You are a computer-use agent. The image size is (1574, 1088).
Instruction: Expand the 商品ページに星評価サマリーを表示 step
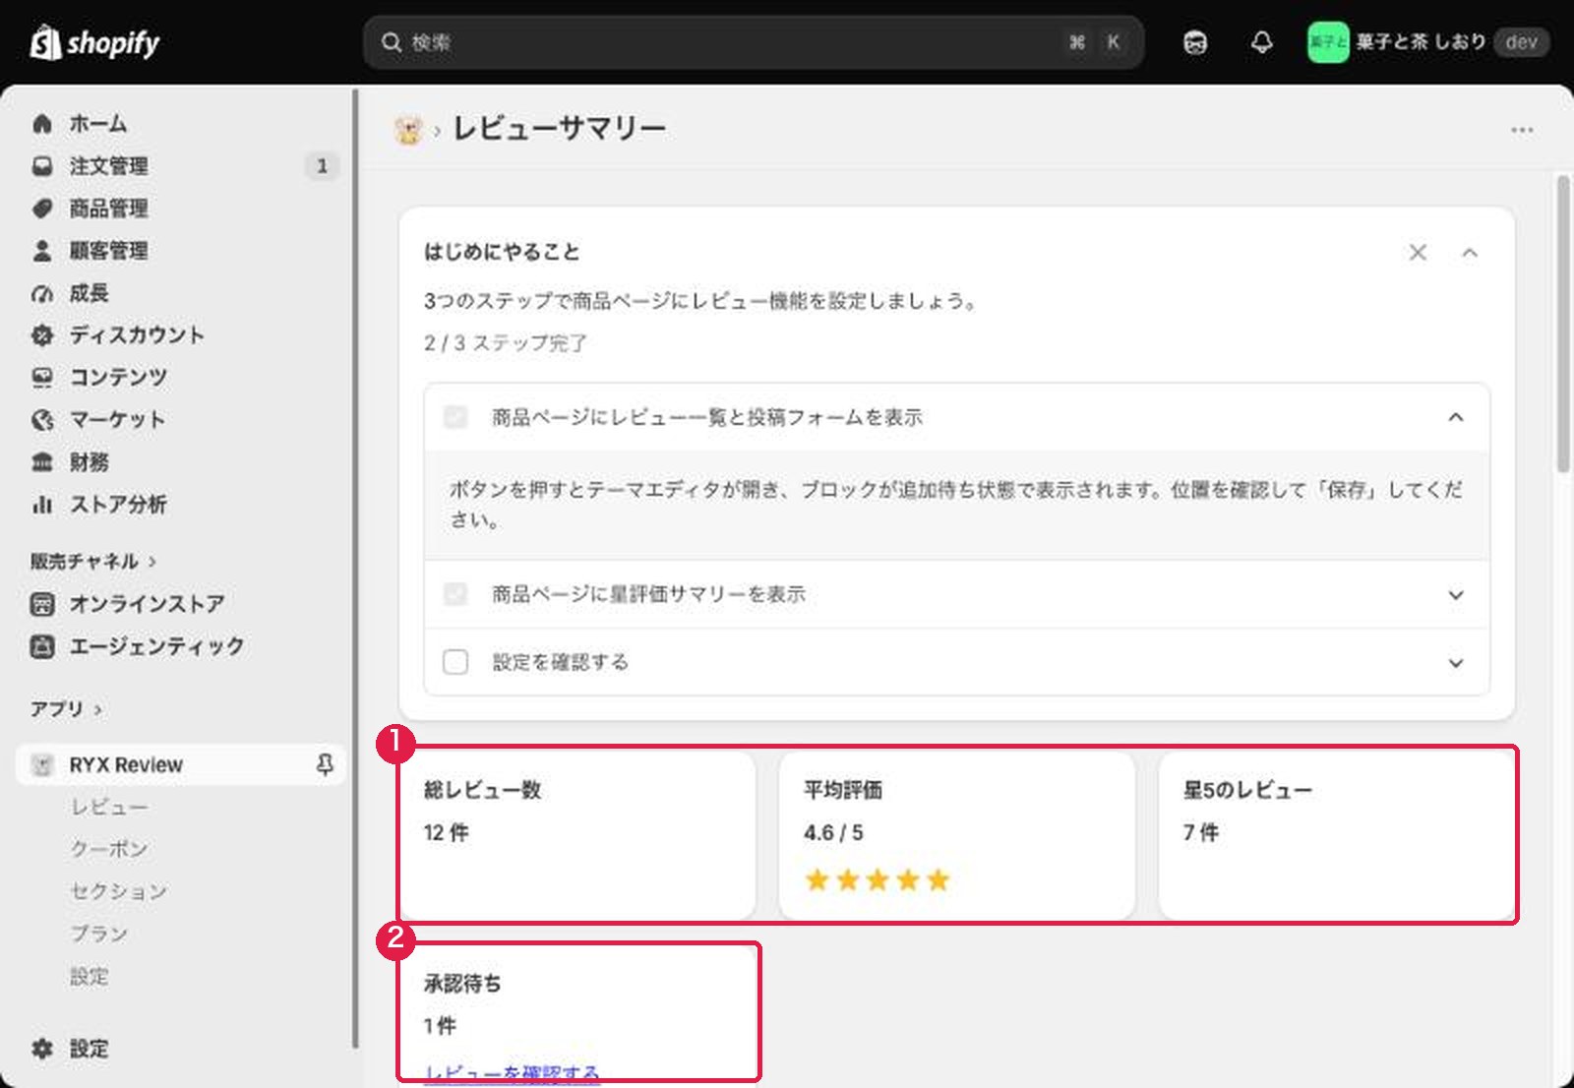click(x=1456, y=594)
